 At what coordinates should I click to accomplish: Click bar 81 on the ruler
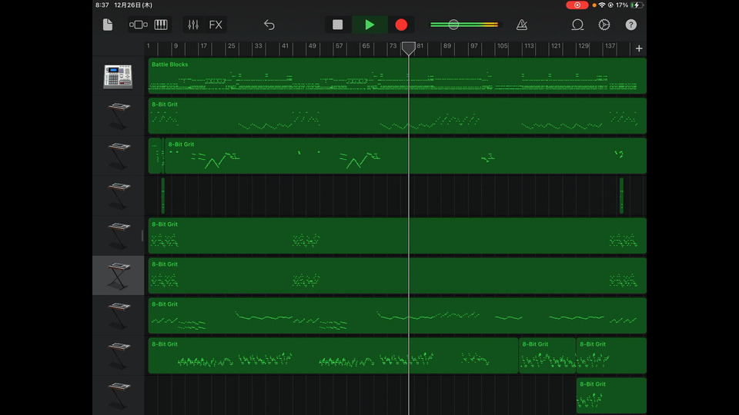[420, 45]
